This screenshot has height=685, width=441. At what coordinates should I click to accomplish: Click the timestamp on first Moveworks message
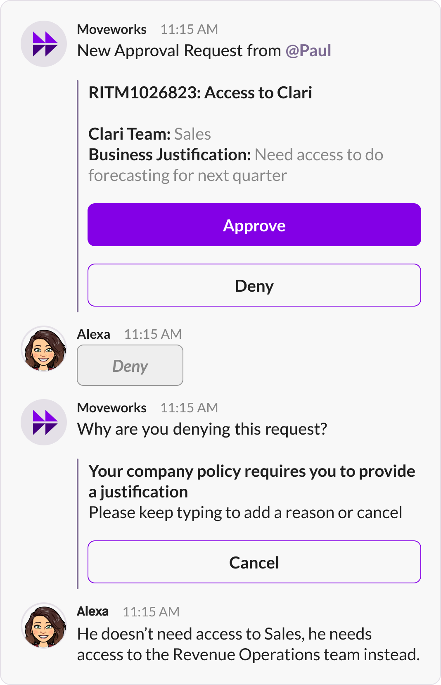click(189, 29)
